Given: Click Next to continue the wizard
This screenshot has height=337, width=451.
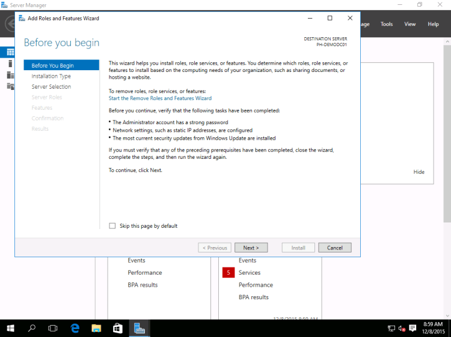Looking at the screenshot, I should [251, 248].
